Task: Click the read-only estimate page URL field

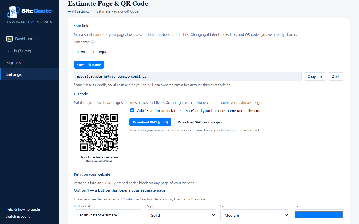Action: pyautogui.click(x=188, y=76)
